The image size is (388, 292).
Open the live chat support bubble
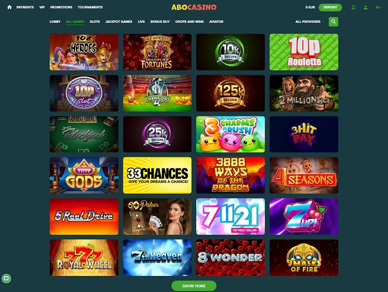[x=6, y=278]
